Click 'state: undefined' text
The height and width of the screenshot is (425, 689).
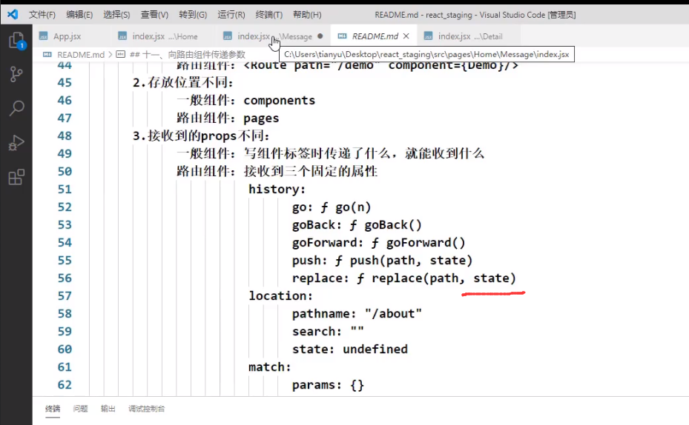pos(350,349)
